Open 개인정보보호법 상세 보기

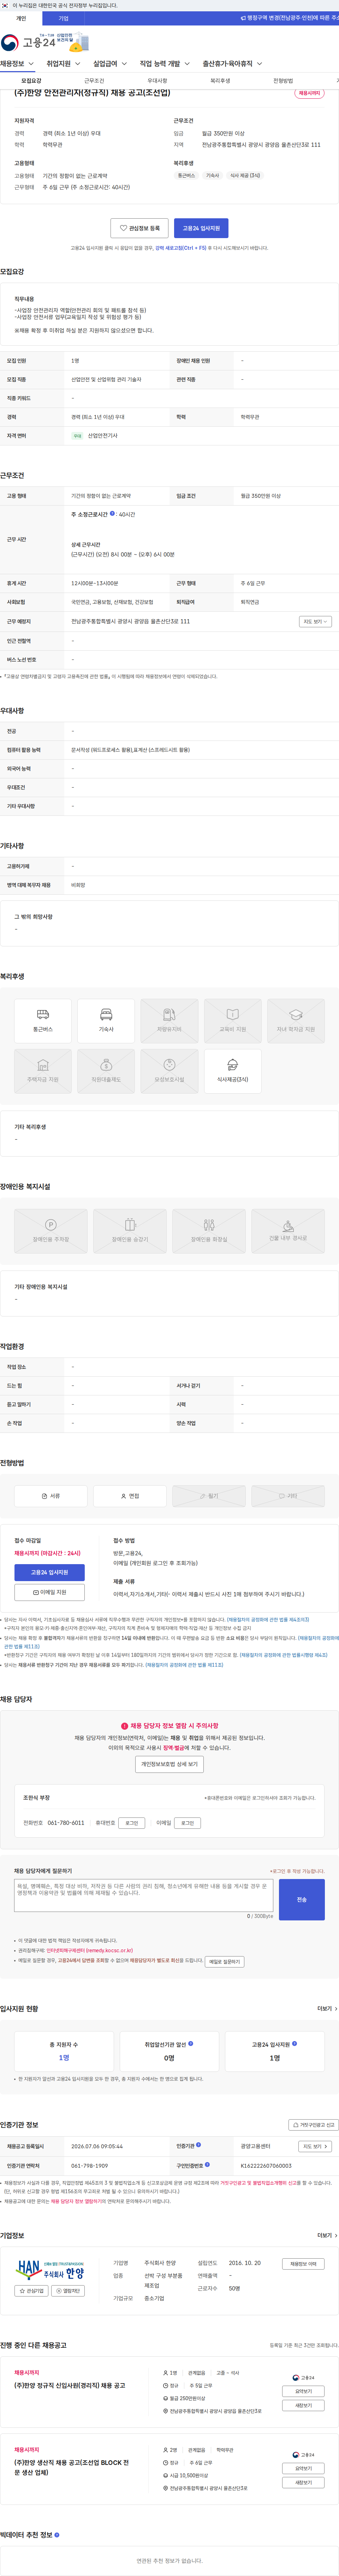(169, 1764)
